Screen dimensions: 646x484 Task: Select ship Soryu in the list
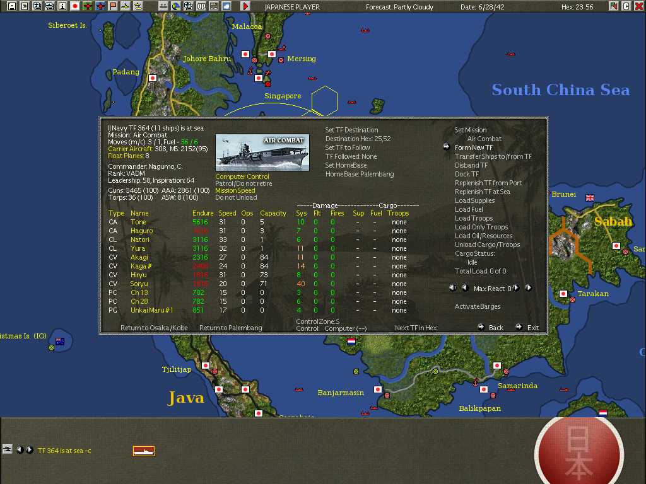(x=139, y=284)
